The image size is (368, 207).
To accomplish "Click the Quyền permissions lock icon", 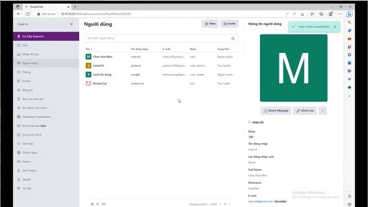I will (19, 179).
